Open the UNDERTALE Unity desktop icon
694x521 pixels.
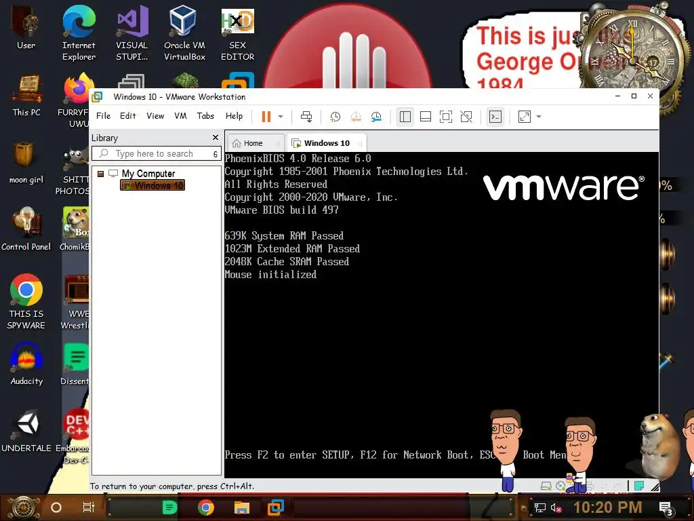click(26, 431)
